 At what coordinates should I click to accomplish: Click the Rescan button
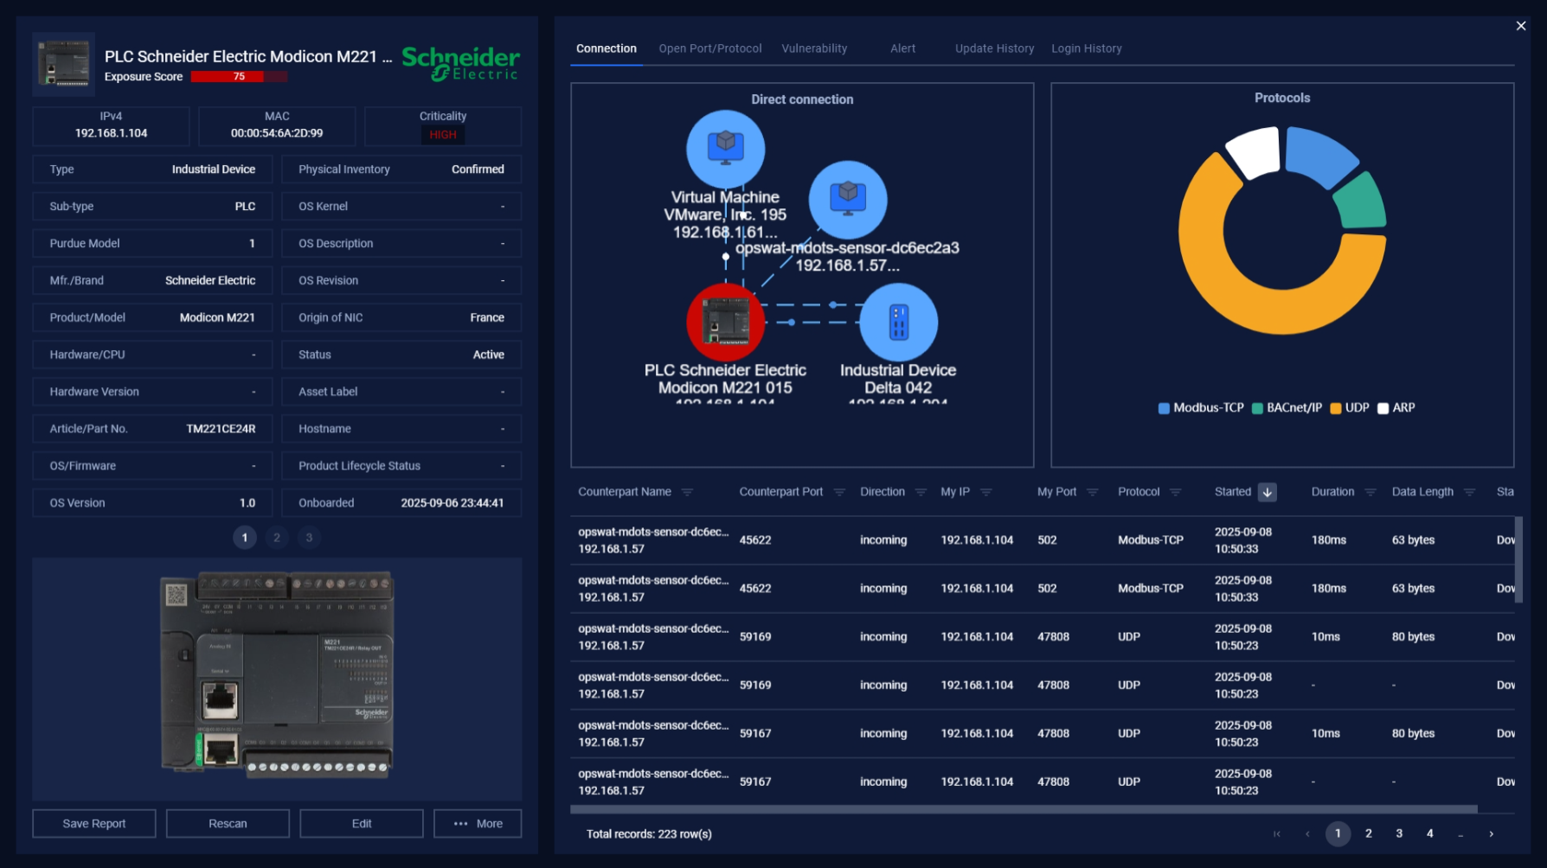click(228, 823)
